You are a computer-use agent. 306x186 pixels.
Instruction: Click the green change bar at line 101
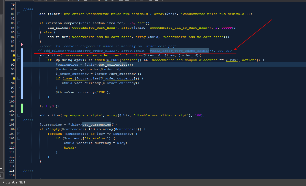22,106
